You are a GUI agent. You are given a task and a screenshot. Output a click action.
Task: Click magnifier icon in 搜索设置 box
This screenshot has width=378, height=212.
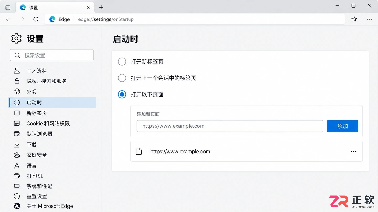coord(17,55)
